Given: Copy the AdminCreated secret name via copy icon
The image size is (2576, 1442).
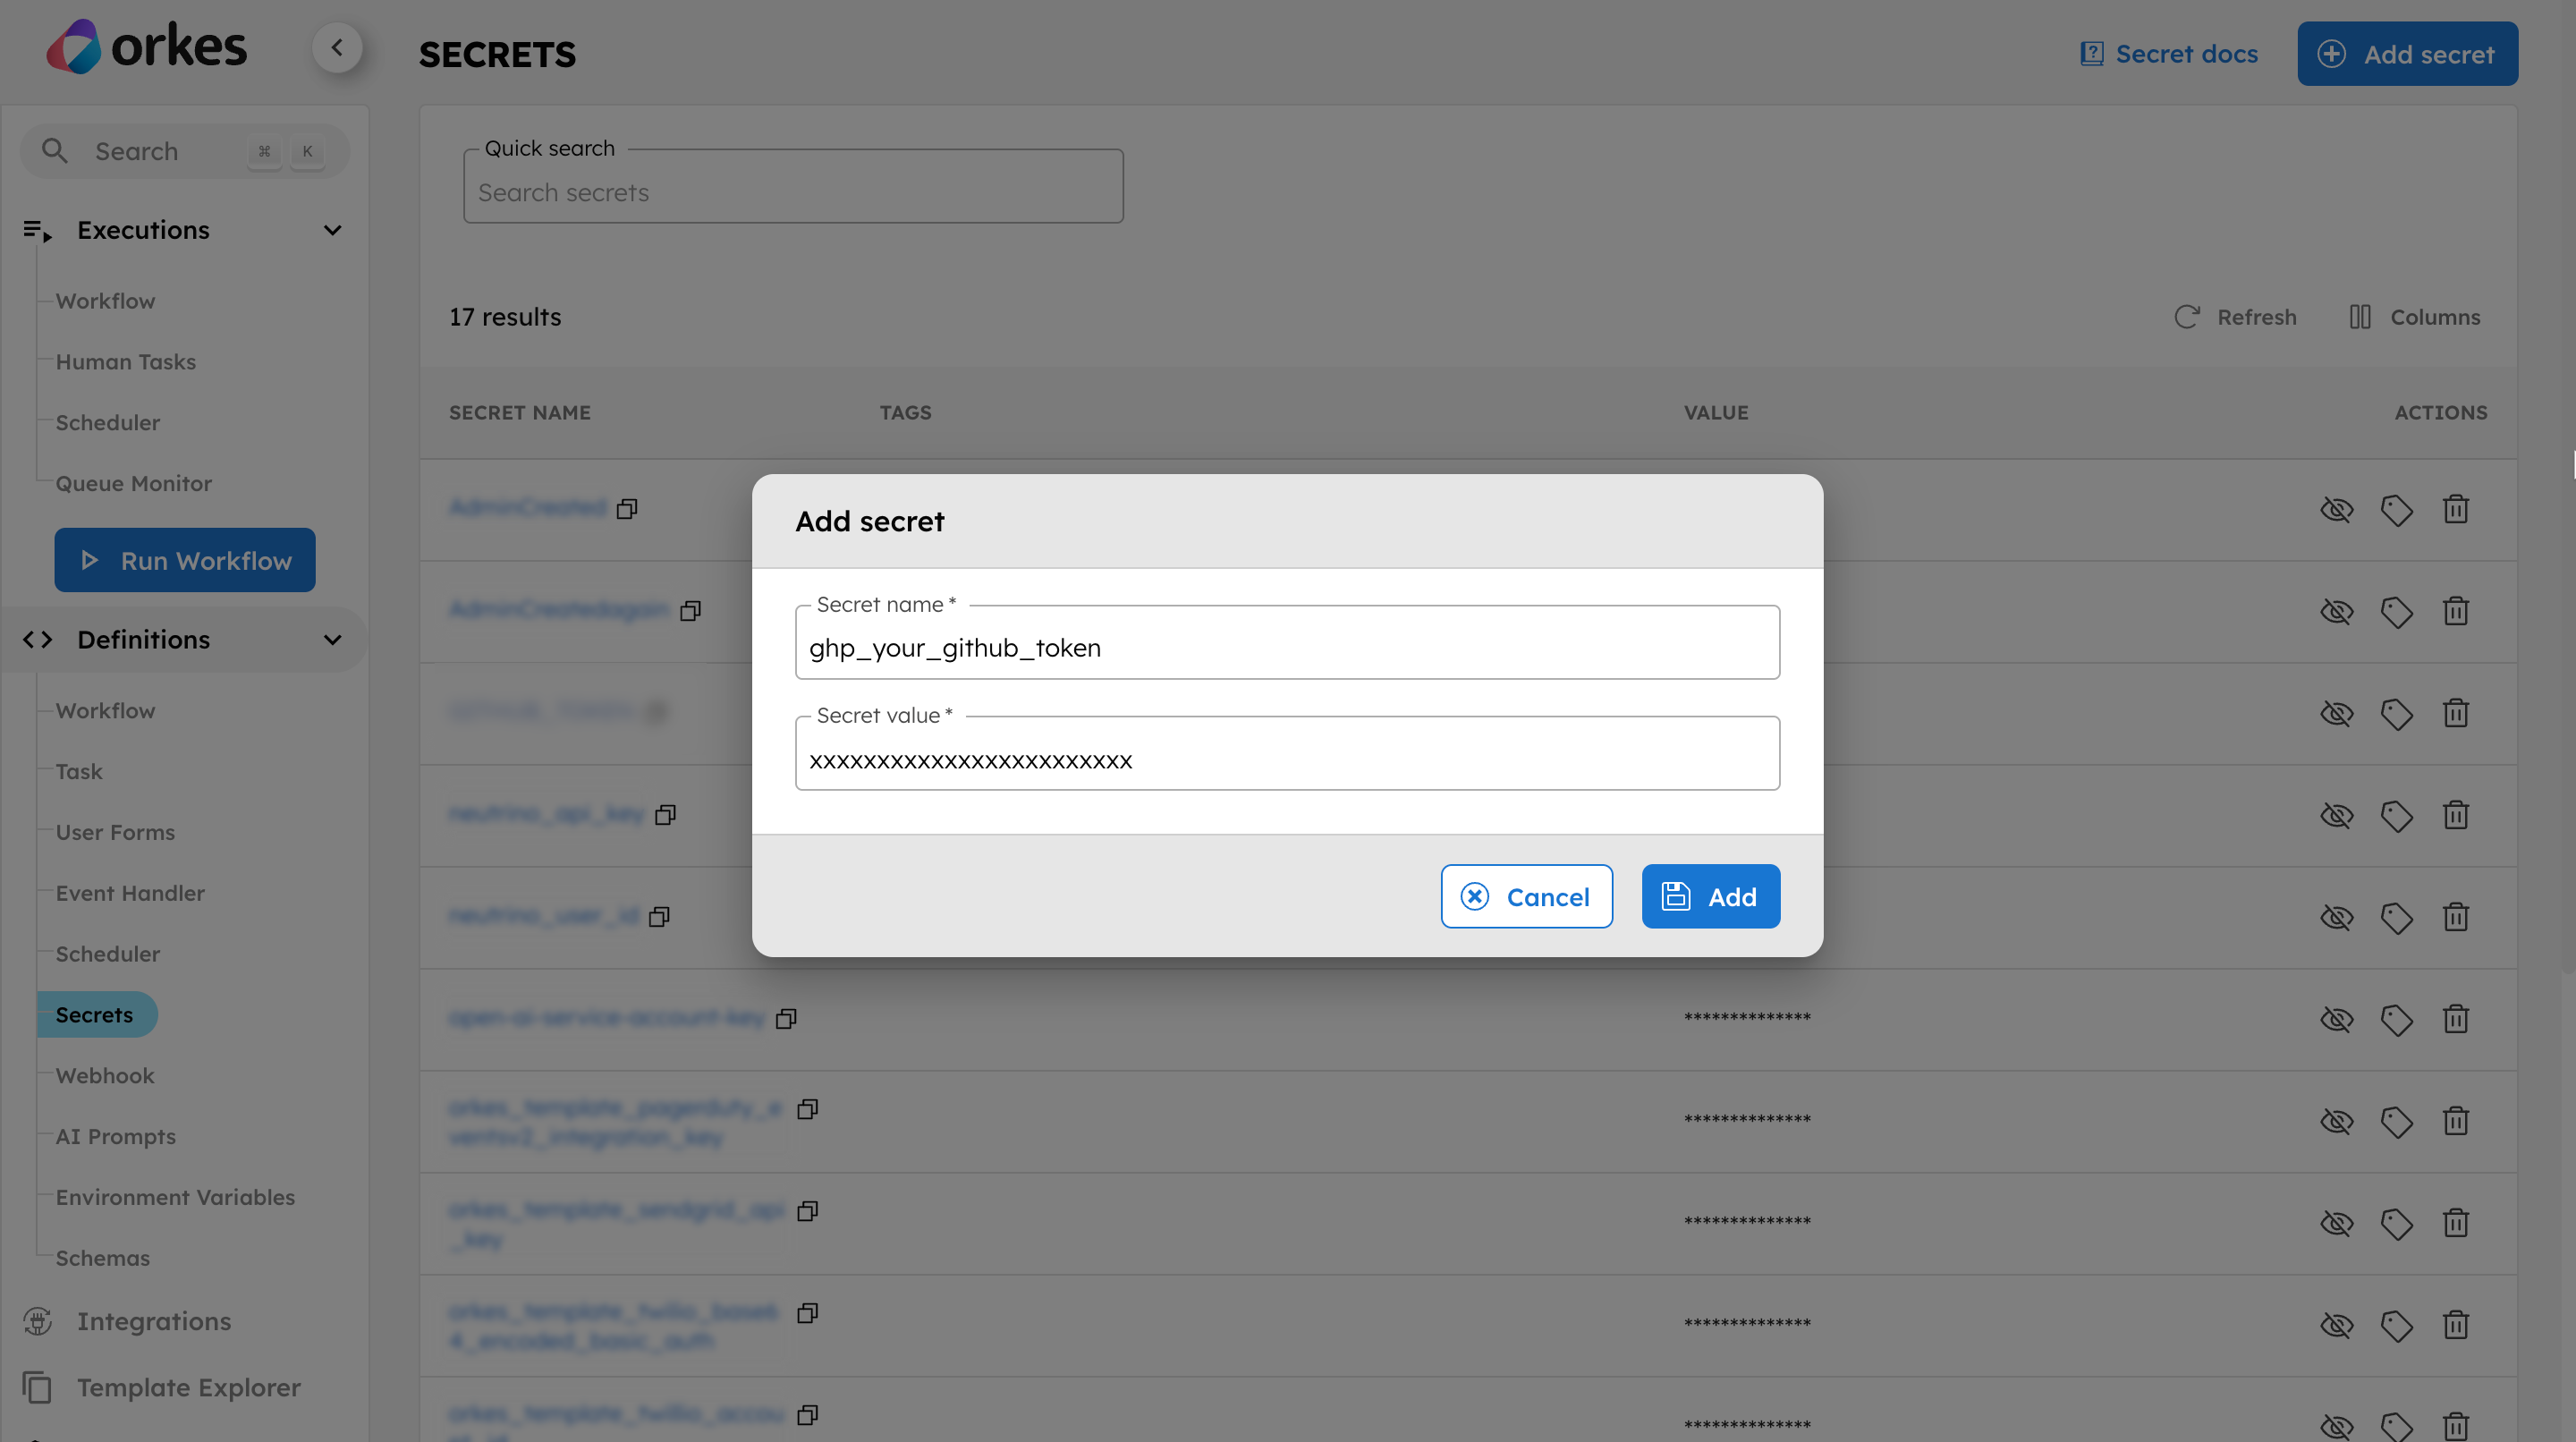Looking at the screenshot, I should [628, 509].
